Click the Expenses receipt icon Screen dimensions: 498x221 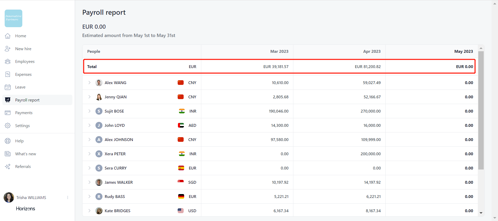point(8,75)
